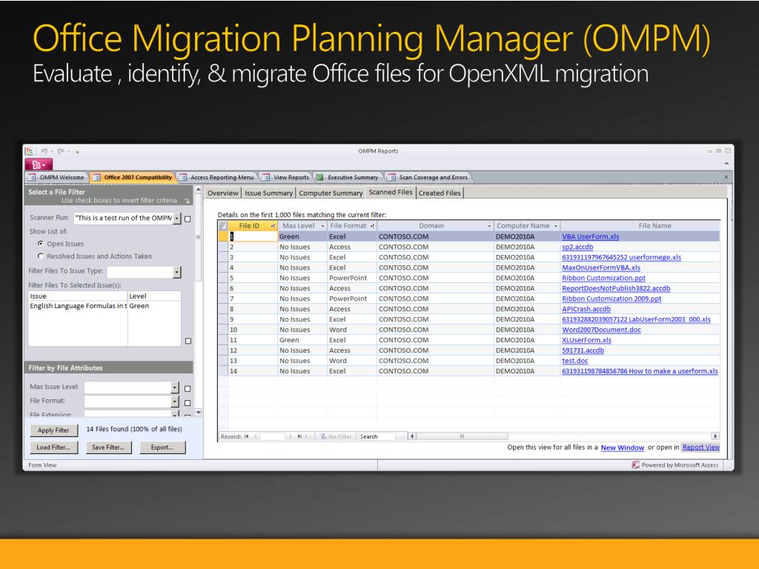Click the current record number field
759x569 pixels.
(273, 436)
